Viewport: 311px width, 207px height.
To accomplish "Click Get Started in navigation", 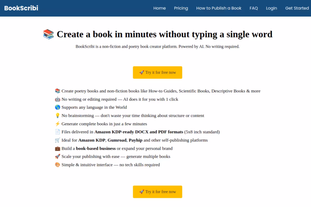I will [297, 8].
